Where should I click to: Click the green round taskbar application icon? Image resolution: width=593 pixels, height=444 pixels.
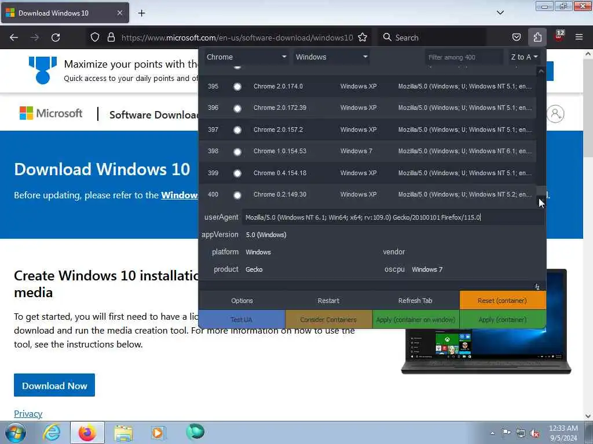pyautogui.click(x=195, y=432)
